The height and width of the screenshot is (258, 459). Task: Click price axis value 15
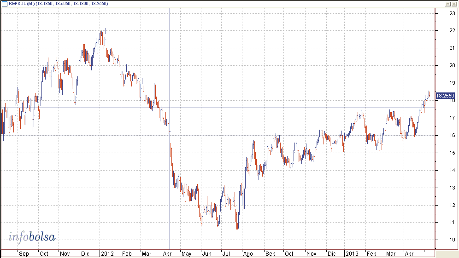452,153
